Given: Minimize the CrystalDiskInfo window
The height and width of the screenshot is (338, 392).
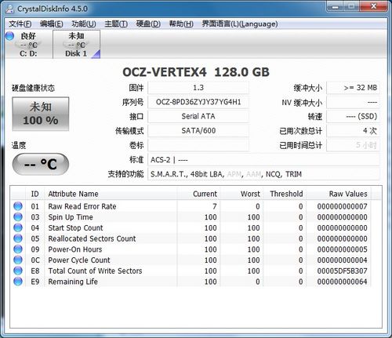Looking at the screenshot, I should click(336, 6).
